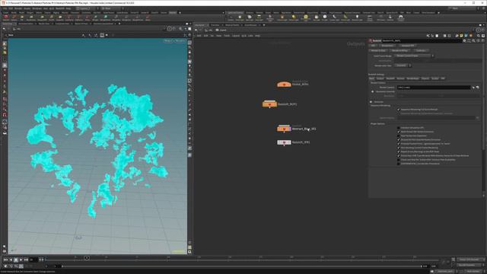The width and height of the screenshot is (487, 274).
Task: Click the Controls button
Action: [421, 50]
